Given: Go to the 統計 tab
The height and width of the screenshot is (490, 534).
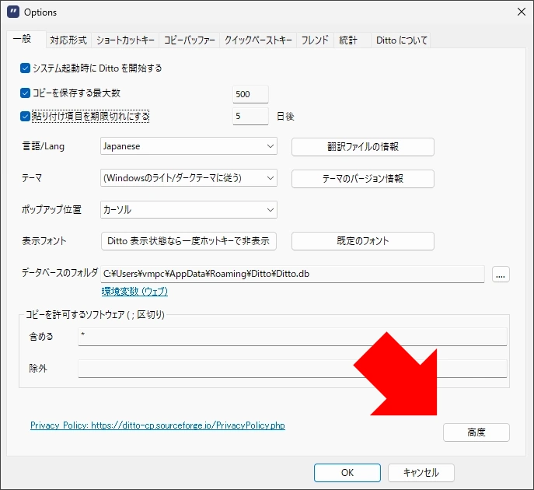Looking at the screenshot, I should [x=347, y=40].
